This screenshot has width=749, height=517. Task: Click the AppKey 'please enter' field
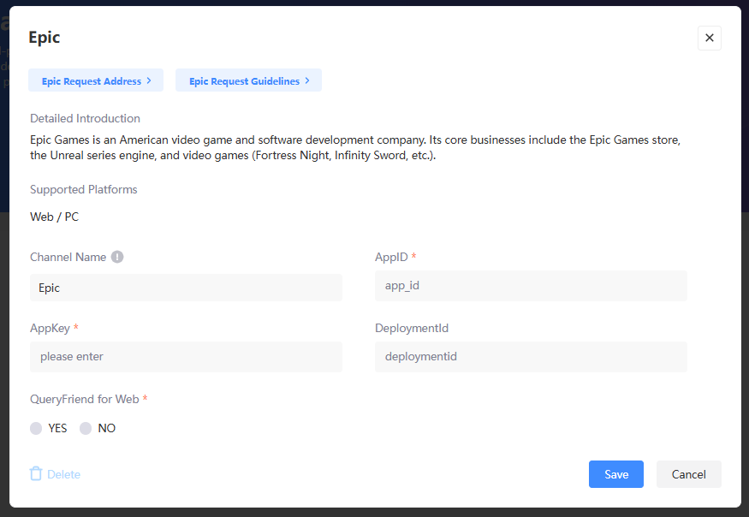[x=186, y=357]
